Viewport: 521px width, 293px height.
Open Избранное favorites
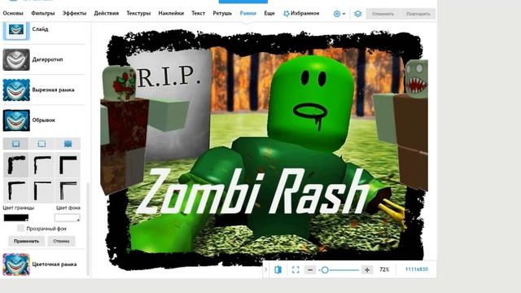[301, 13]
